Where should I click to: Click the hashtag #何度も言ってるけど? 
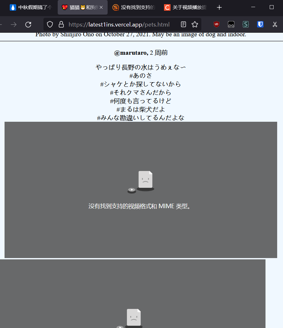[141, 101]
